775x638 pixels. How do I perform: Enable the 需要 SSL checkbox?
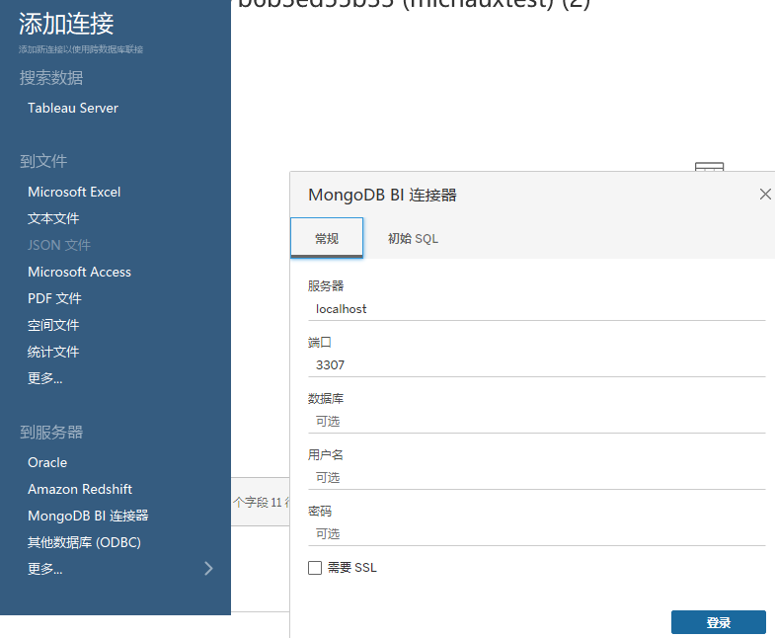click(x=315, y=568)
